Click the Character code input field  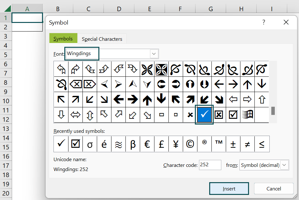210,165
